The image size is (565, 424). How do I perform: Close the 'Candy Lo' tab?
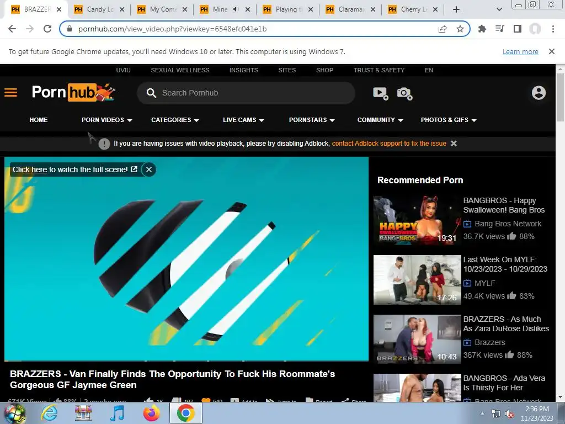click(122, 9)
